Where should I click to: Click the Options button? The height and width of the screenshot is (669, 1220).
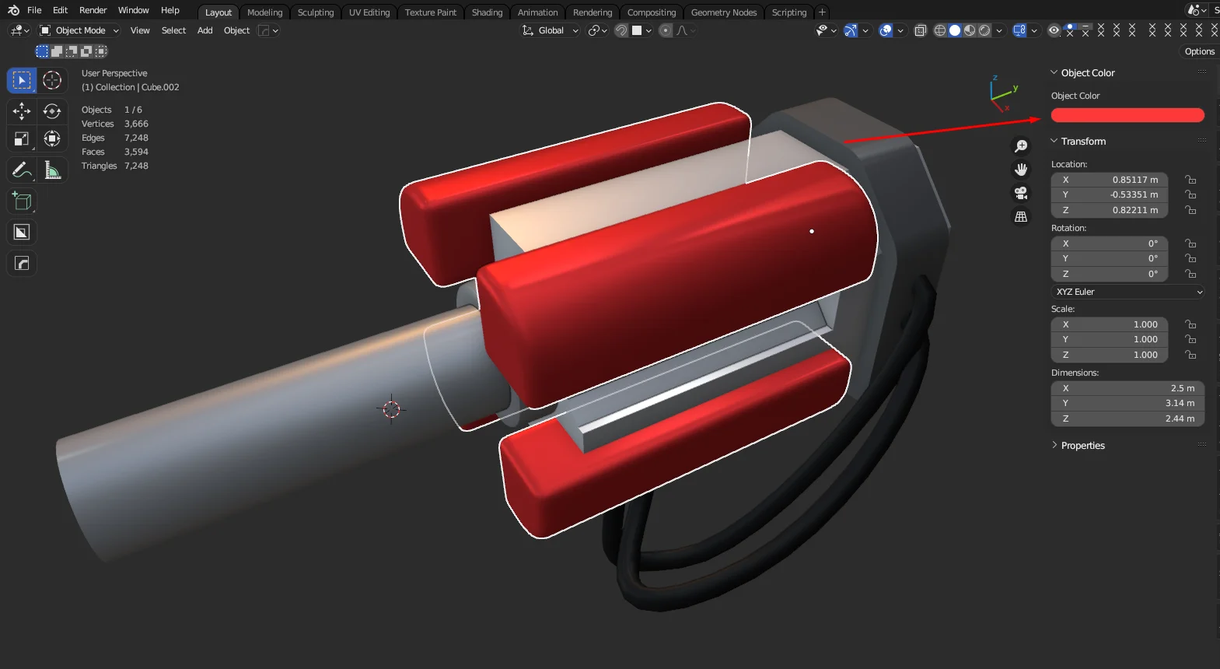1199,51
